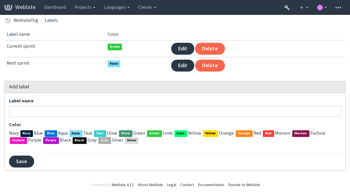
Task: Choose the Olive color swatch
Action: click(x=125, y=133)
